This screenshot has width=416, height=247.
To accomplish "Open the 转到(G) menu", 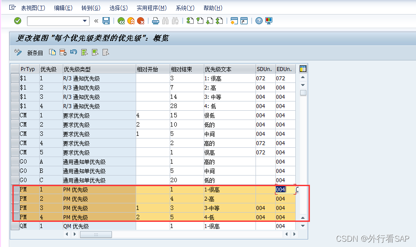I will (91, 8).
